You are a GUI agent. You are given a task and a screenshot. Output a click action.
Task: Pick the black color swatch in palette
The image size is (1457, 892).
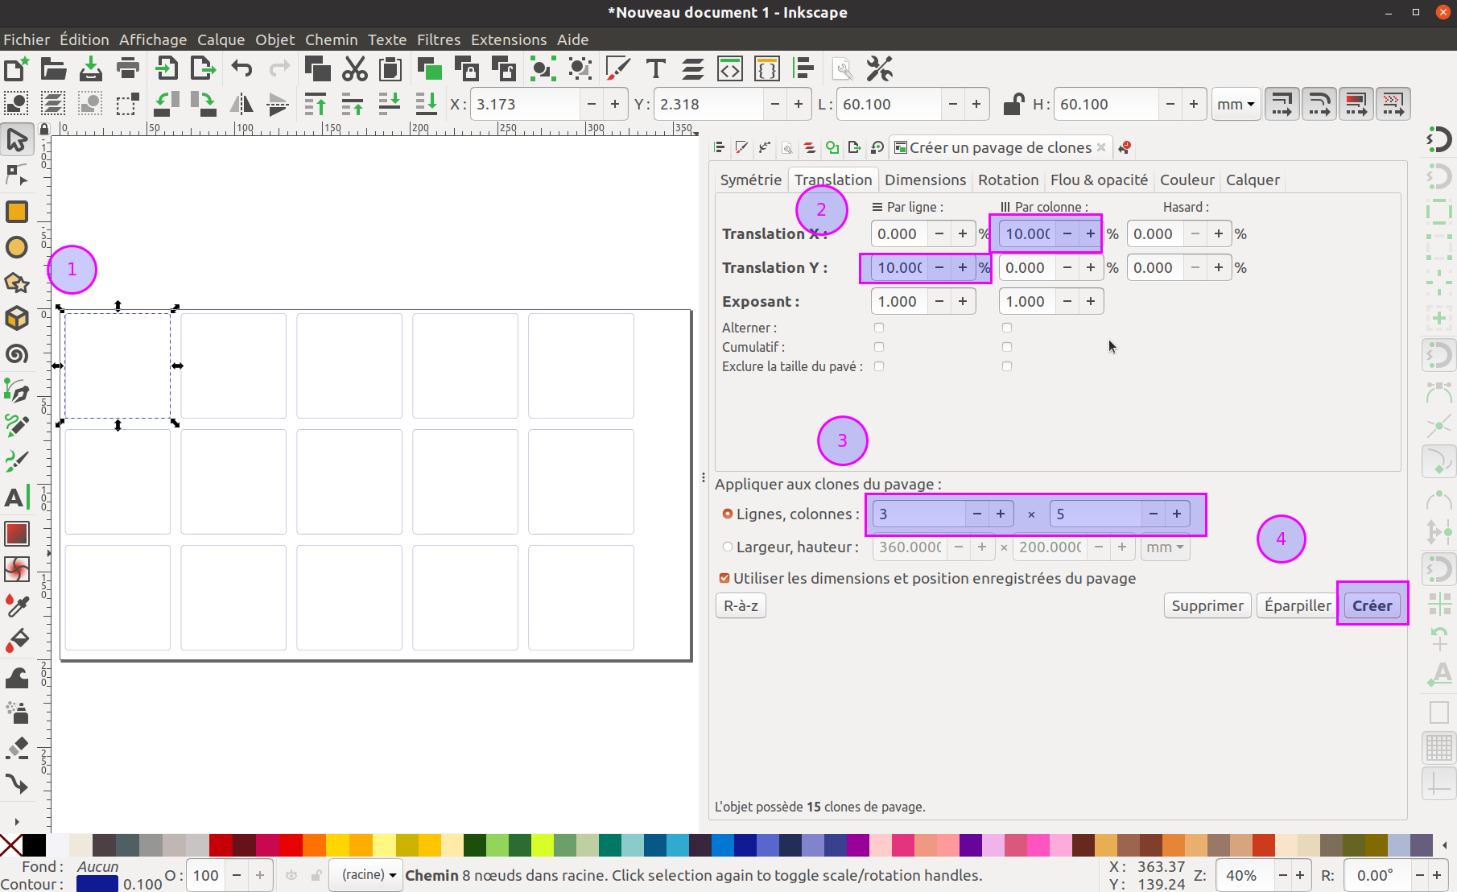coord(34,845)
